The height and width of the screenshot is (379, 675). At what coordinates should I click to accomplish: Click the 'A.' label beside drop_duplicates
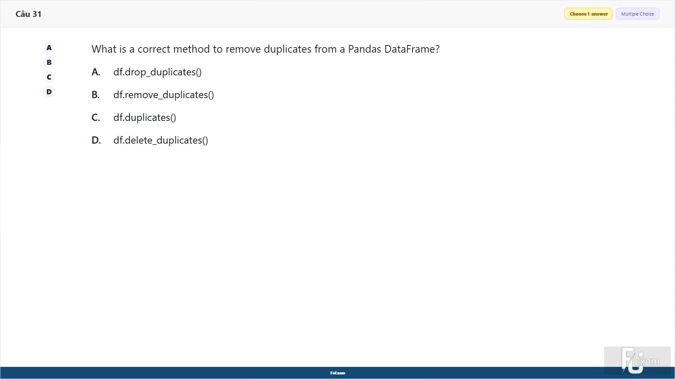96,72
